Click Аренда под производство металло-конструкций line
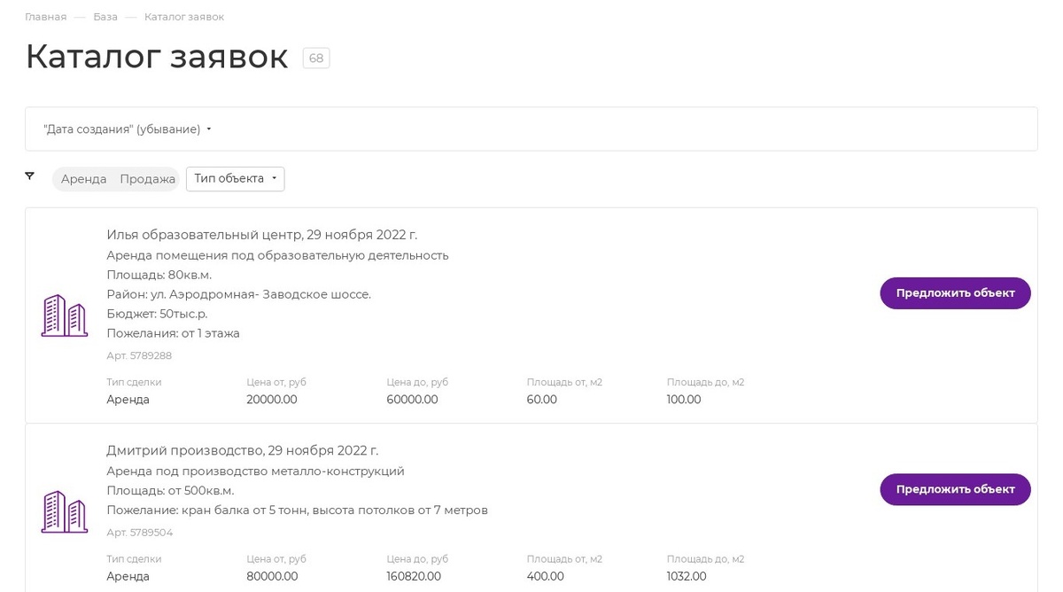 [x=255, y=471]
